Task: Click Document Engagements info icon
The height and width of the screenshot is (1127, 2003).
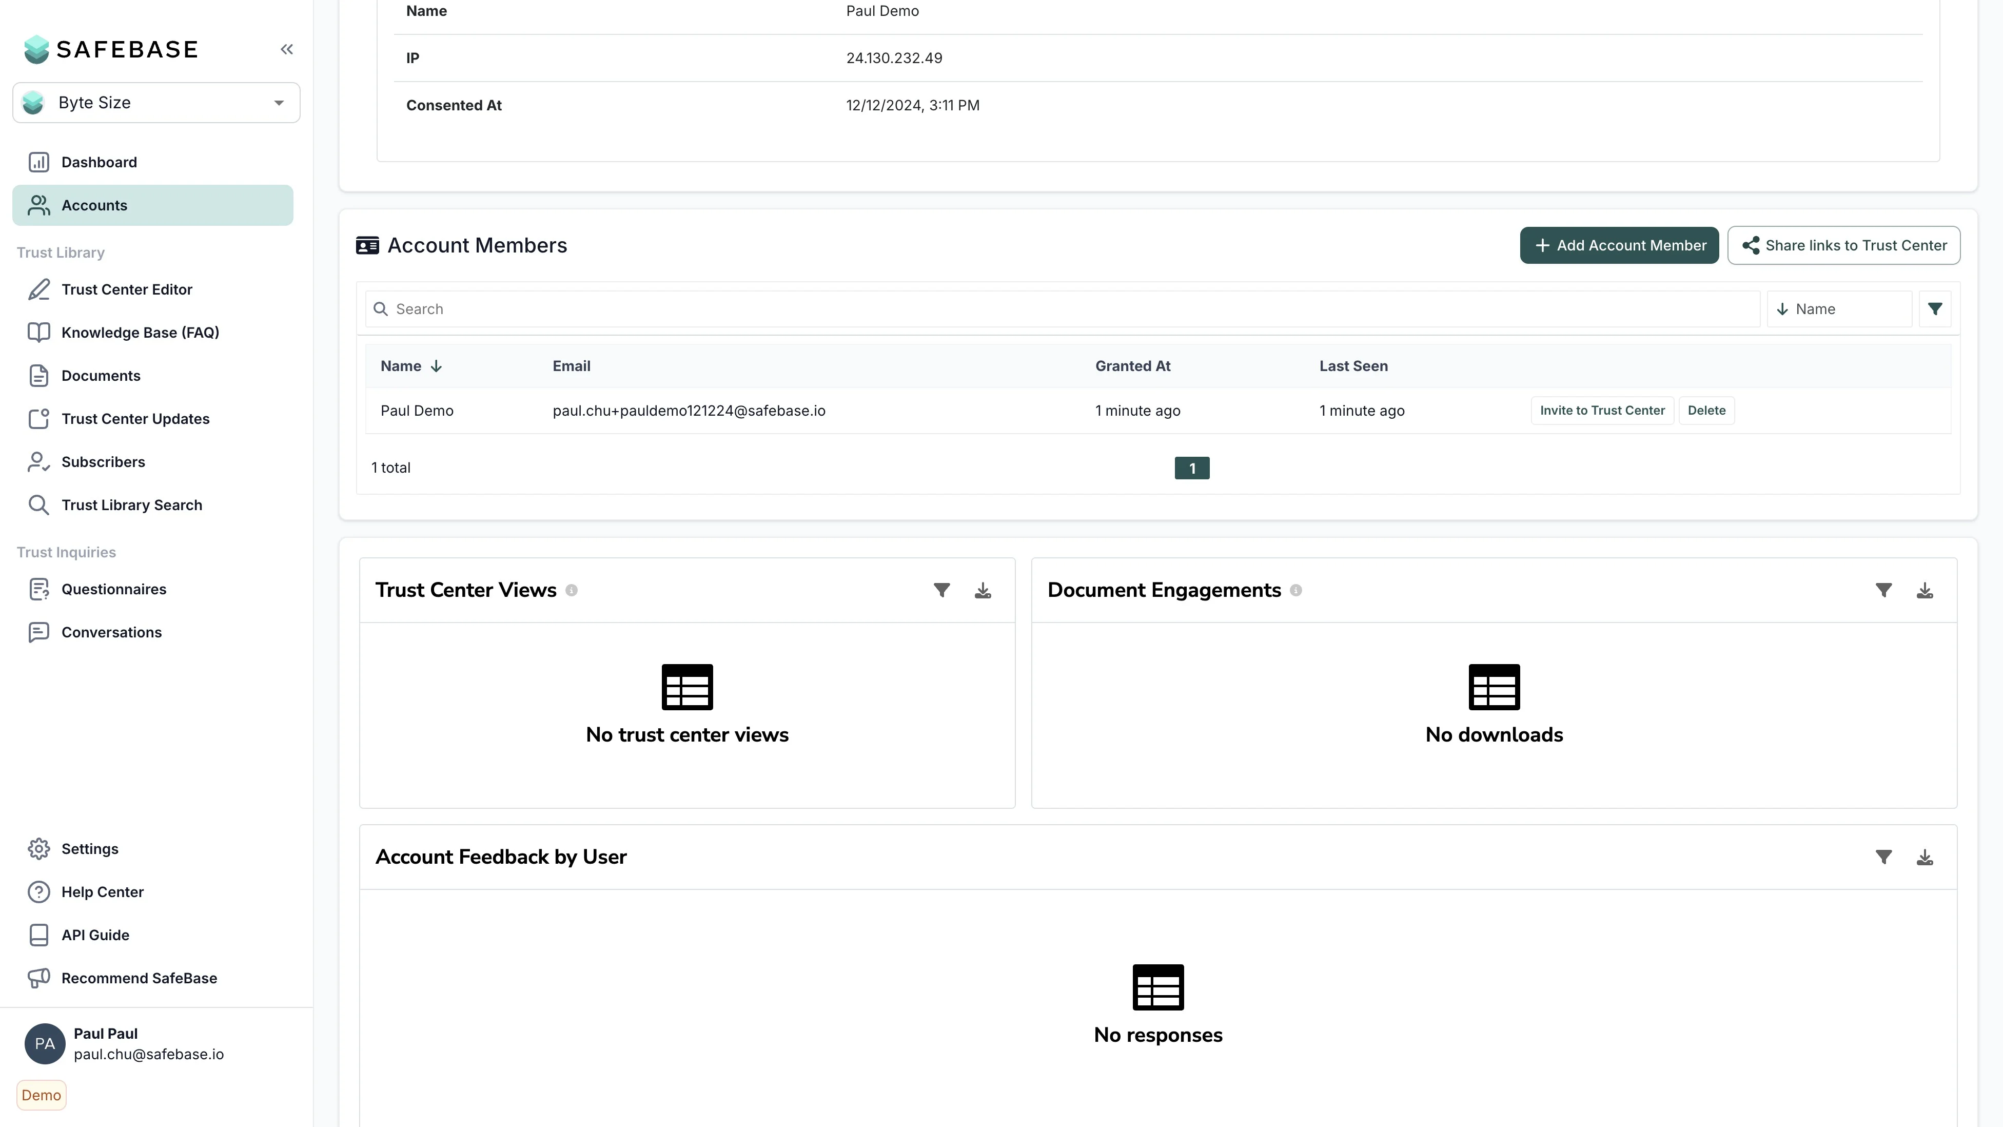Action: click(1295, 590)
